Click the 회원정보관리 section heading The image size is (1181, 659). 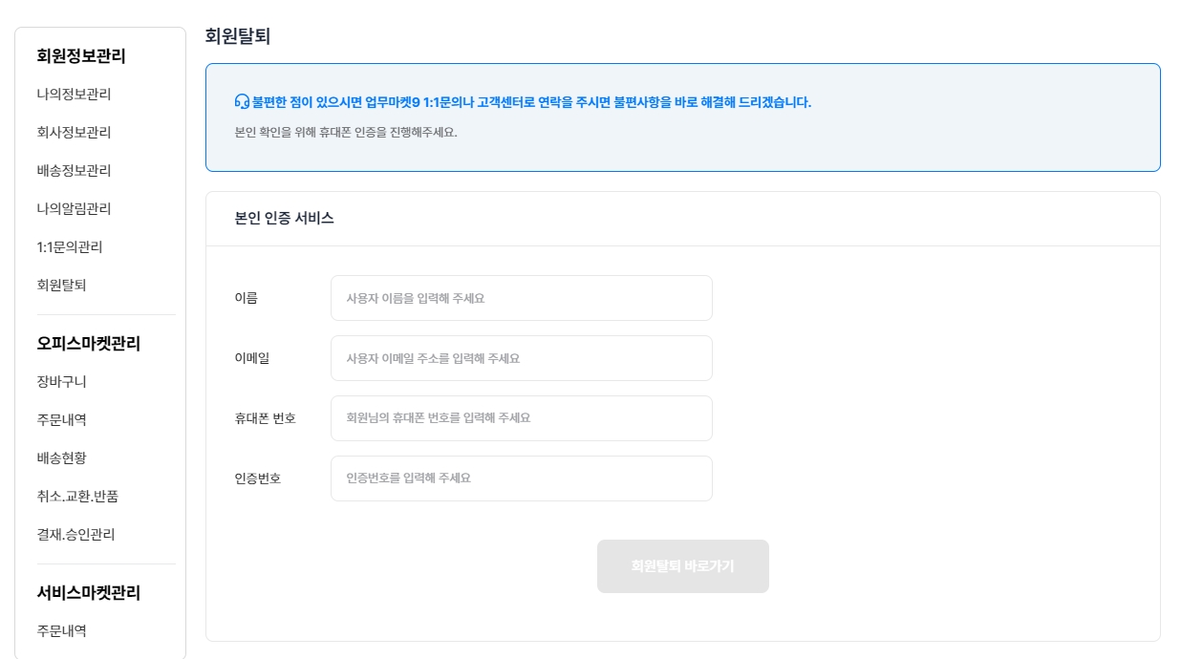click(x=81, y=56)
